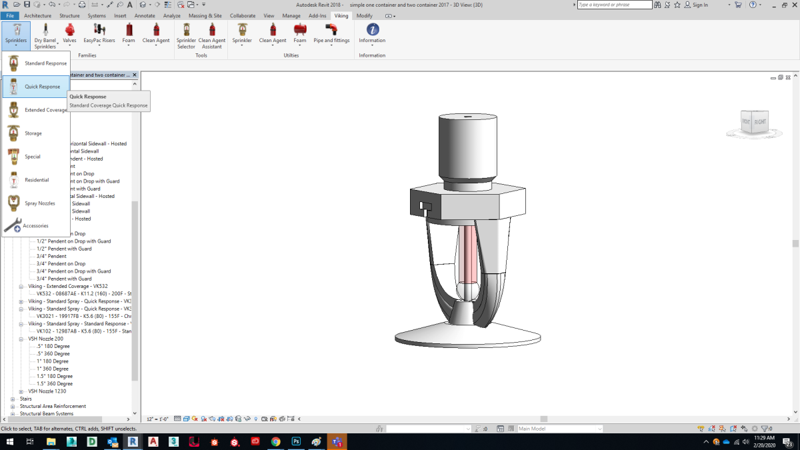Select 3/4" Pendent with Guard type
The image size is (800, 450).
[65, 279]
